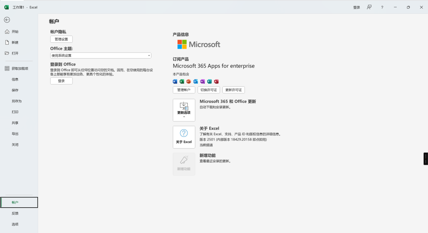Click the Outlook app icon

pos(195,81)
